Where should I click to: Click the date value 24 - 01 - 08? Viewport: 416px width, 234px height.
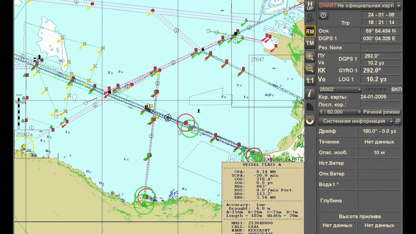381,15
